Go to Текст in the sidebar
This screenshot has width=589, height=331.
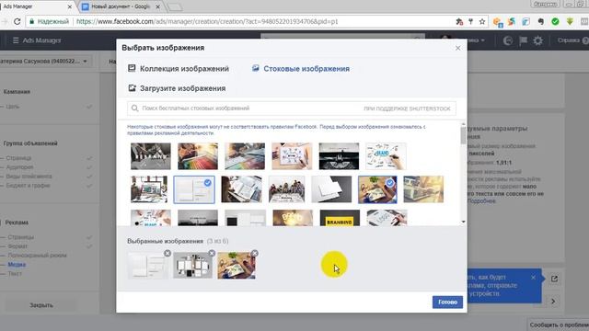tap(15, 274)
